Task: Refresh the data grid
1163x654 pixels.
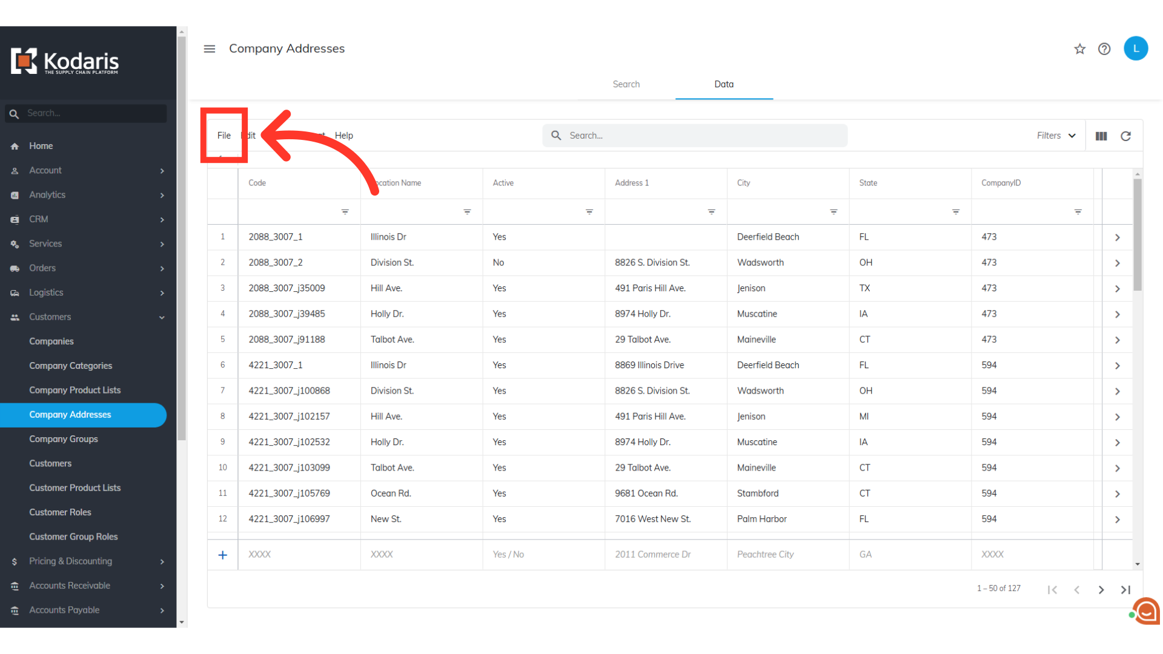Action: point(1125,136)
